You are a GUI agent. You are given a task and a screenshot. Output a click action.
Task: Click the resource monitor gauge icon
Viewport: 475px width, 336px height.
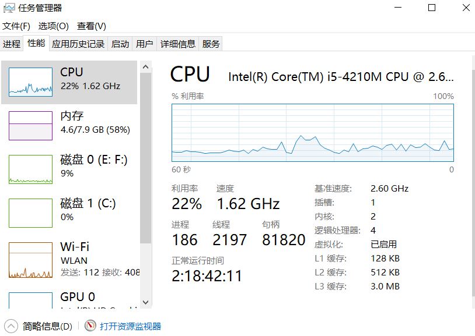point(90,326)
